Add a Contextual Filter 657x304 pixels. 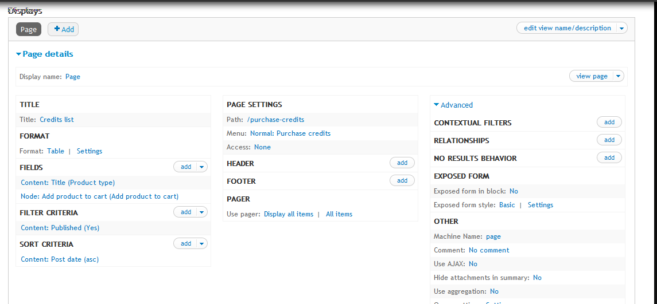pos(609,122)
